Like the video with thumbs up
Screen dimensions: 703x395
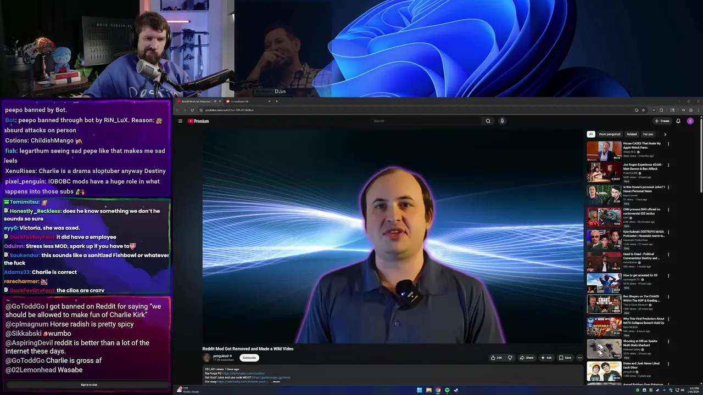(496, 358)
